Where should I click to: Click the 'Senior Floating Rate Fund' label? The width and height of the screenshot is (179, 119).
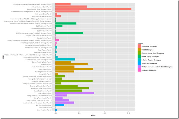coord(41,62)
